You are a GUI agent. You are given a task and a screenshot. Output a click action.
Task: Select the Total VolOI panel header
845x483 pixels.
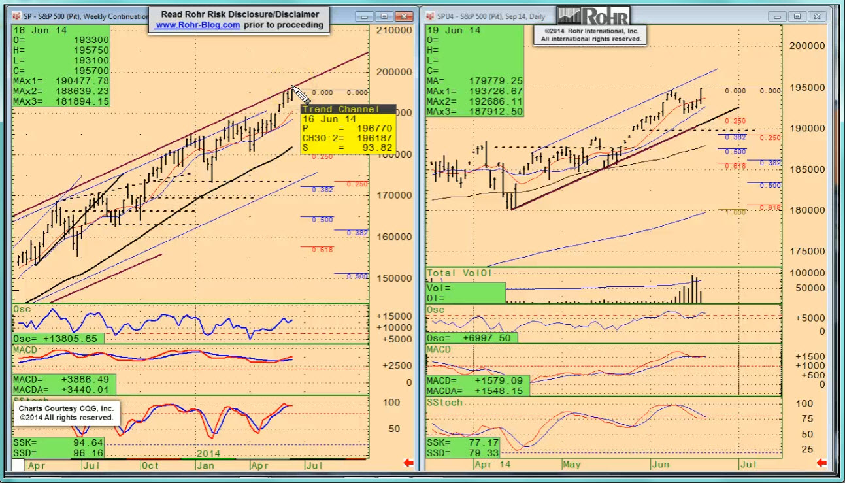click(x=458, y=273)
